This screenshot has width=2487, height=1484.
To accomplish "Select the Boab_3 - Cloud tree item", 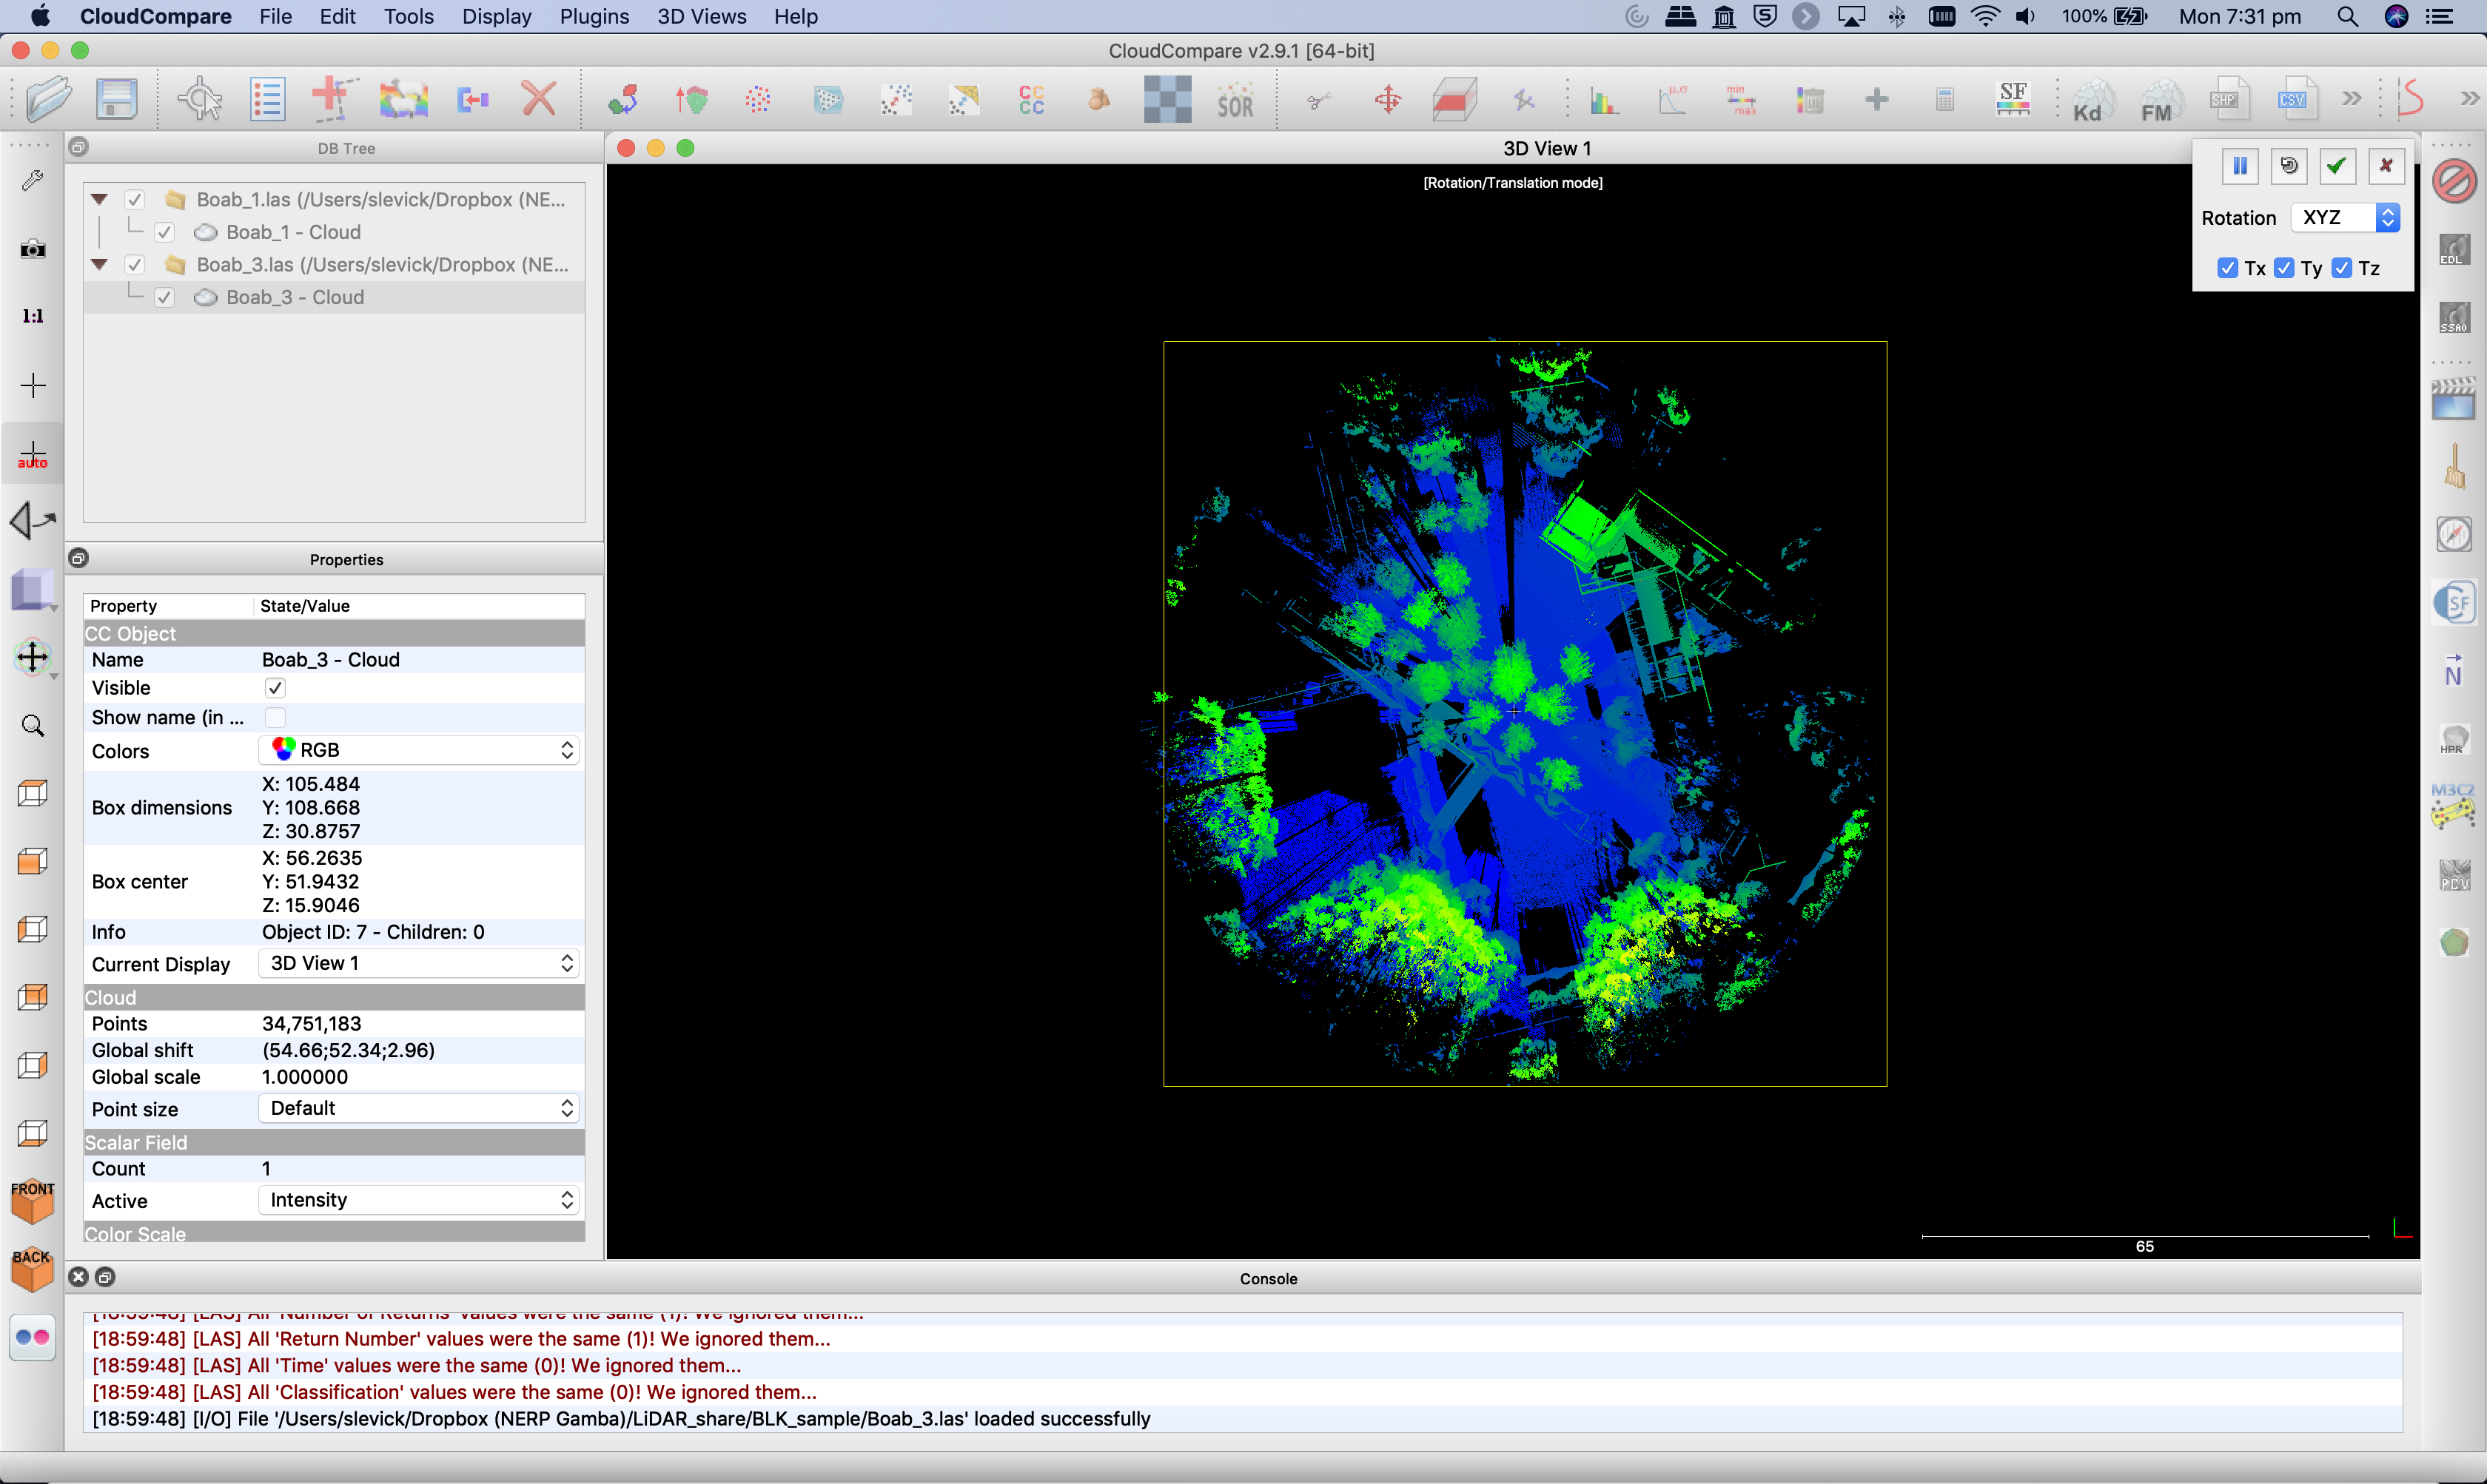I will tap(294, 297).
